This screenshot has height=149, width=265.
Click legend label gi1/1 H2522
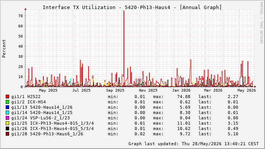pyautogui.click(x=26, y=97)
